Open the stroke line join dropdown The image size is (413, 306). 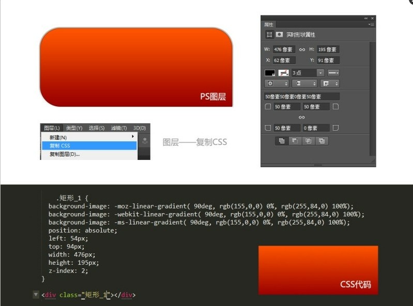point(330,84)
